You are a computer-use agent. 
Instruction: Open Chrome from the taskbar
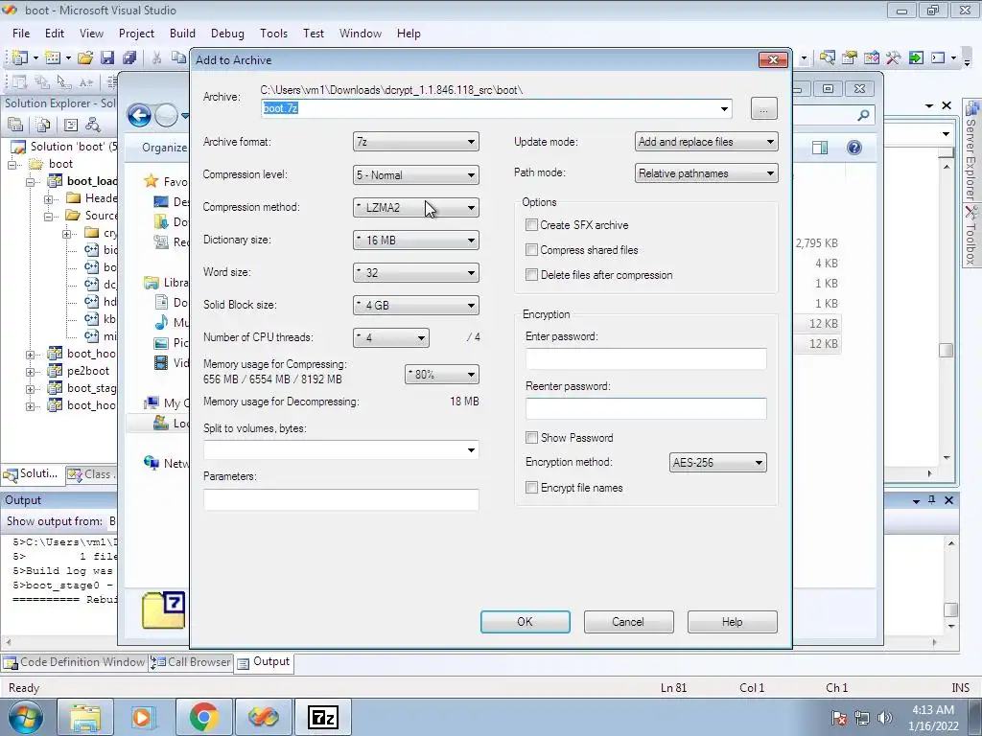(x=203, y=717)
